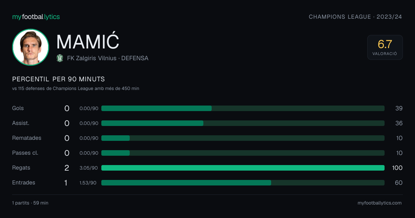Click the Rematades stat label
415x218 pixels.
[27, 138]
